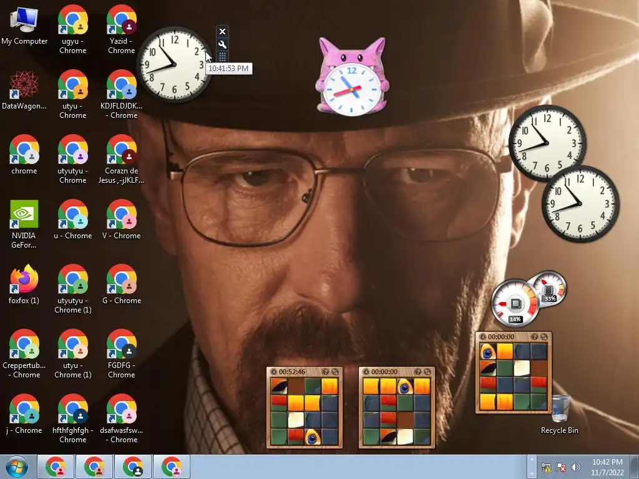Click the ? icon on the puzzle beside Recycle Bin
639x479 pixels.
click(x=534, y=337)
